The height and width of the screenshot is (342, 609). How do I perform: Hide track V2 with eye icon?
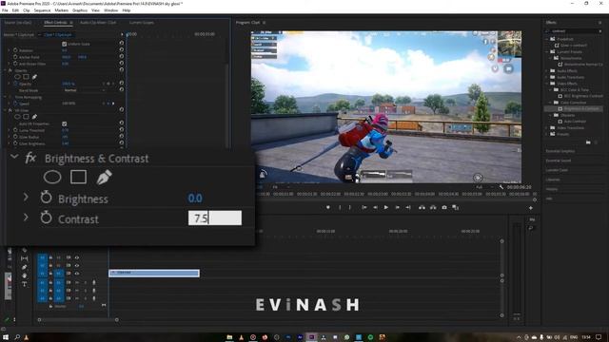(77, 266)
